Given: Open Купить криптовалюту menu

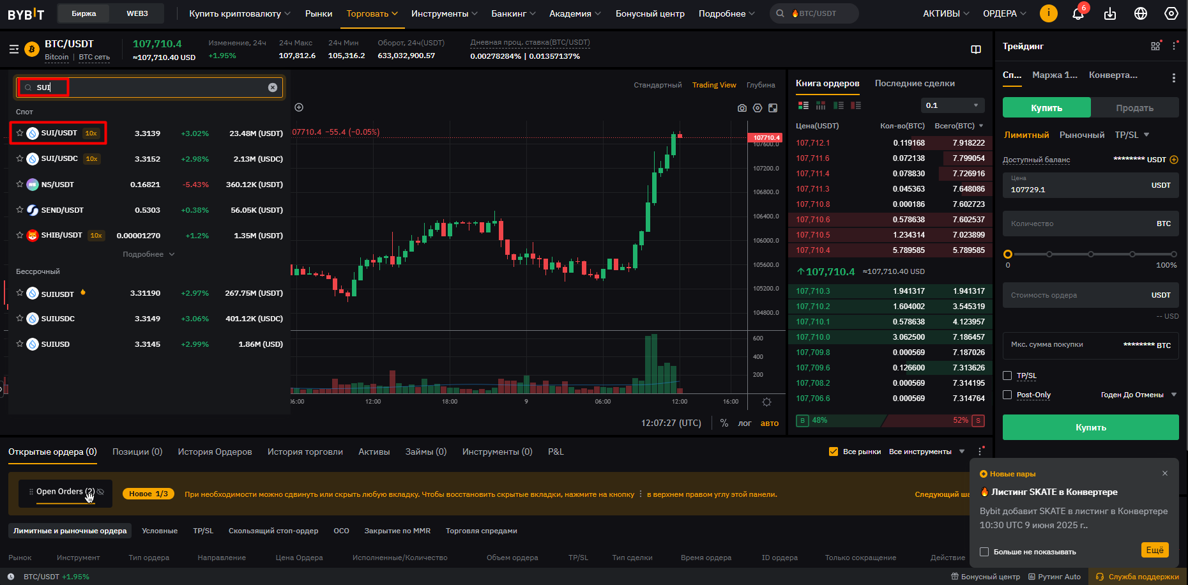Looking at the screenshot, I should point(240,13).
